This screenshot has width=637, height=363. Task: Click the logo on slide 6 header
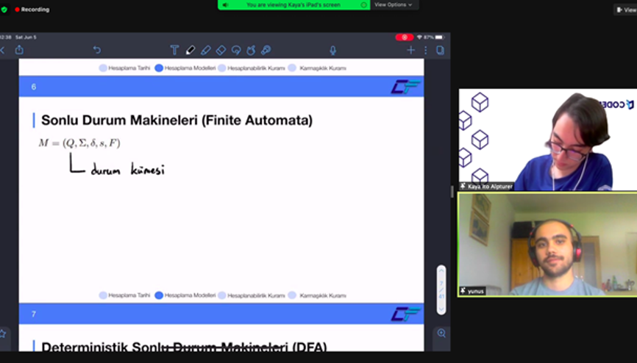[x=405, y=87]
